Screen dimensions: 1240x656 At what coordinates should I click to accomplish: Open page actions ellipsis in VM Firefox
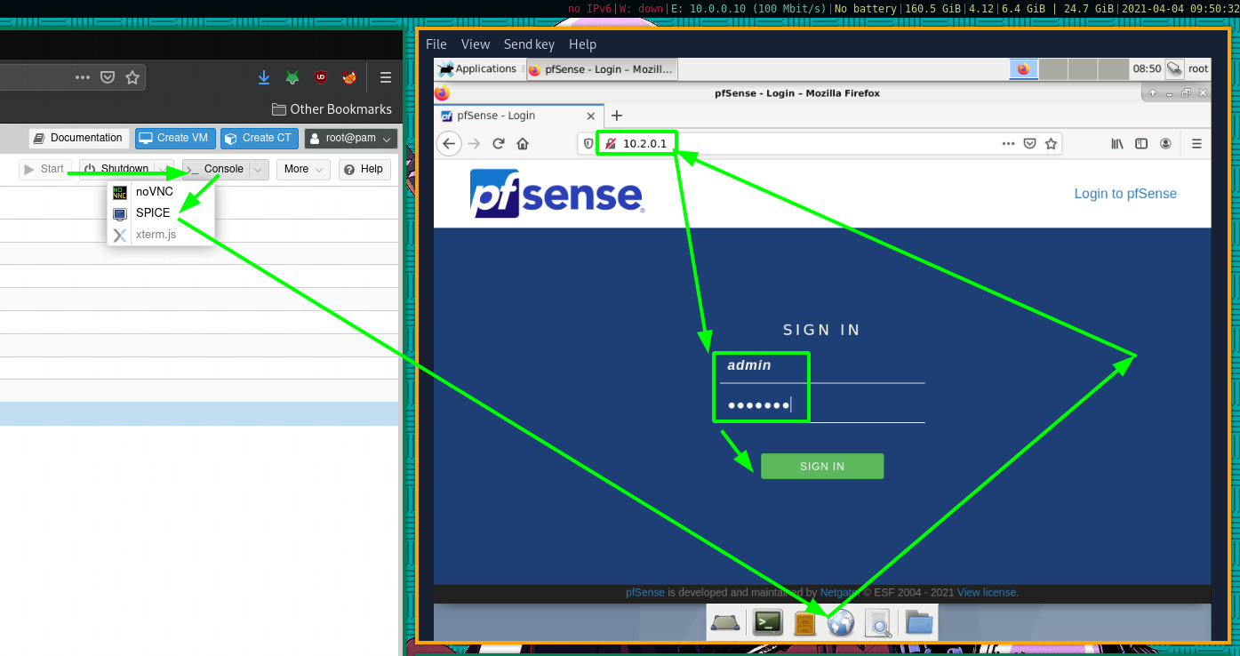point(1008,143)
